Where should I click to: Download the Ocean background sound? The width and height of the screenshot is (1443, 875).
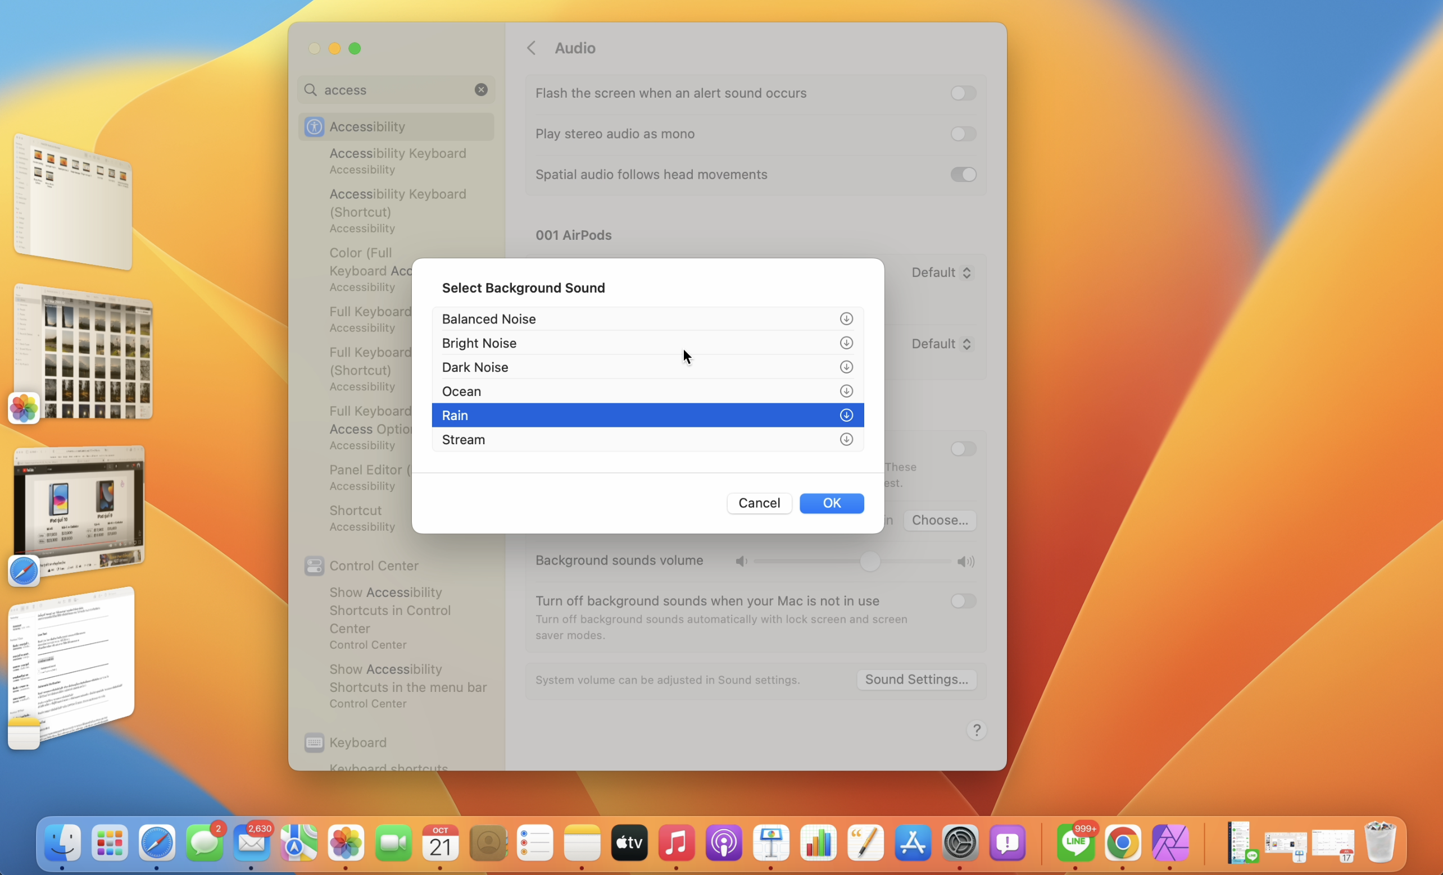pos(846,391)
